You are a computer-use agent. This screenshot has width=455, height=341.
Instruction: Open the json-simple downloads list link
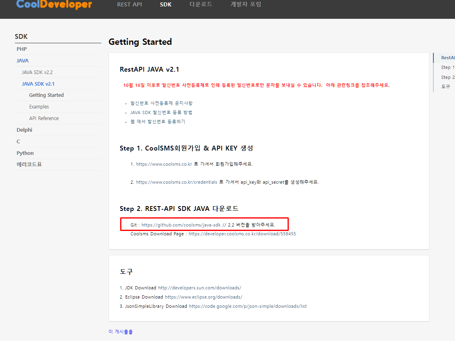[248, 306]
